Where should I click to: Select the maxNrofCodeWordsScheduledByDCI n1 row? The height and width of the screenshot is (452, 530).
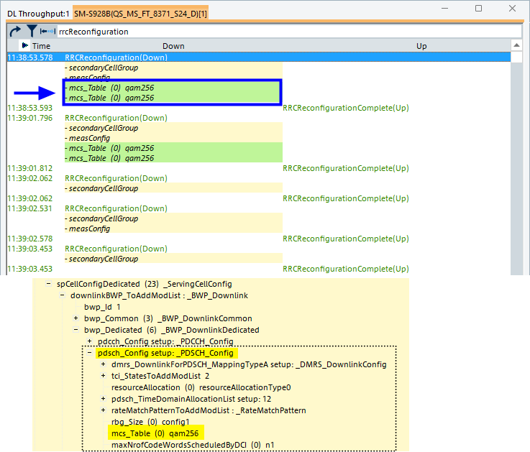pyautogui.click(x=193, y=445)
